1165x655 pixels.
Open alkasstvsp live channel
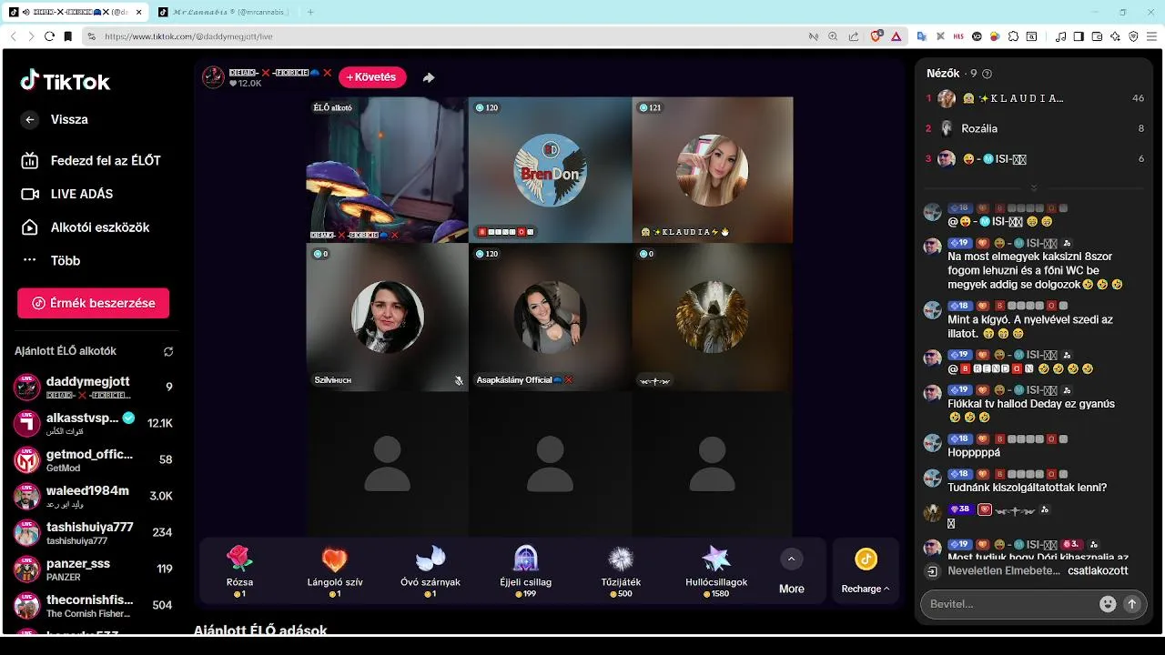(93, 423)
